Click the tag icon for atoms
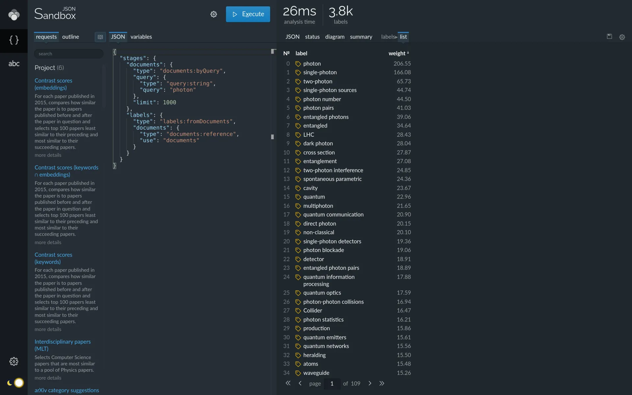The image size is (632, 395). click(298, 364)
